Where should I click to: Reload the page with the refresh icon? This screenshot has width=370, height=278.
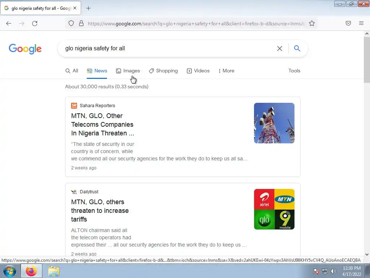pos(35,24)
